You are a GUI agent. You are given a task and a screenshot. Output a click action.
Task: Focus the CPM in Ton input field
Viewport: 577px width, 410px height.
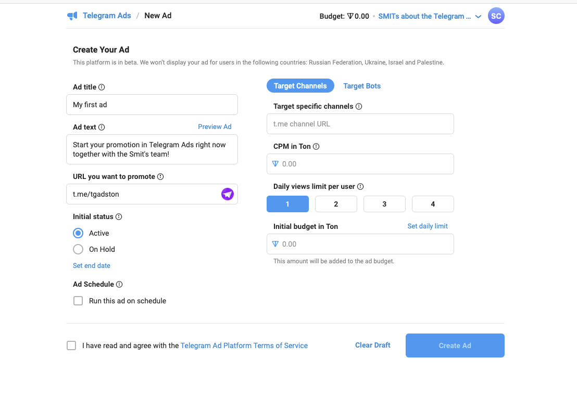tap(360, 164)
